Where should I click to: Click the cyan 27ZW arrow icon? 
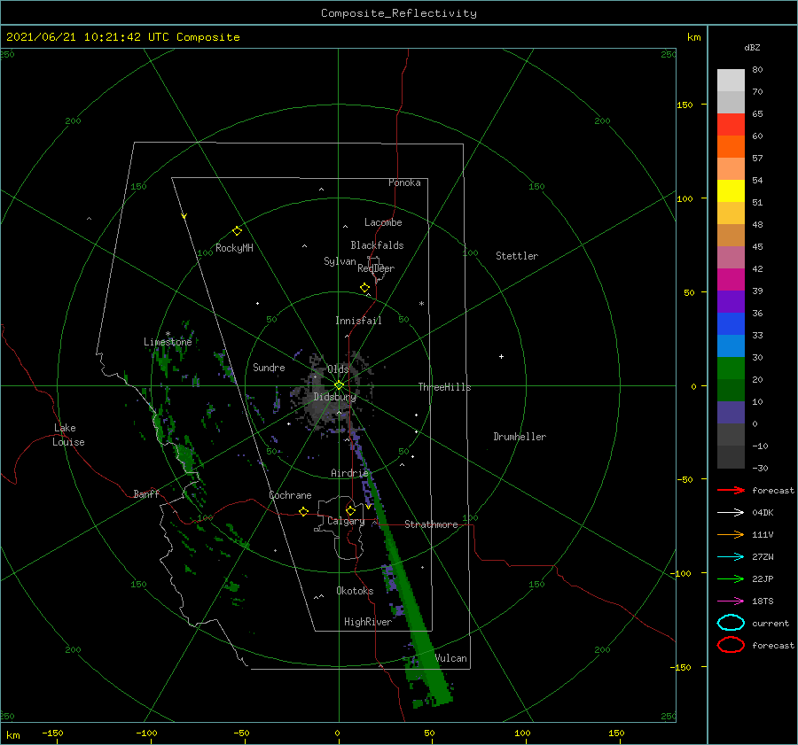[731, 557]
